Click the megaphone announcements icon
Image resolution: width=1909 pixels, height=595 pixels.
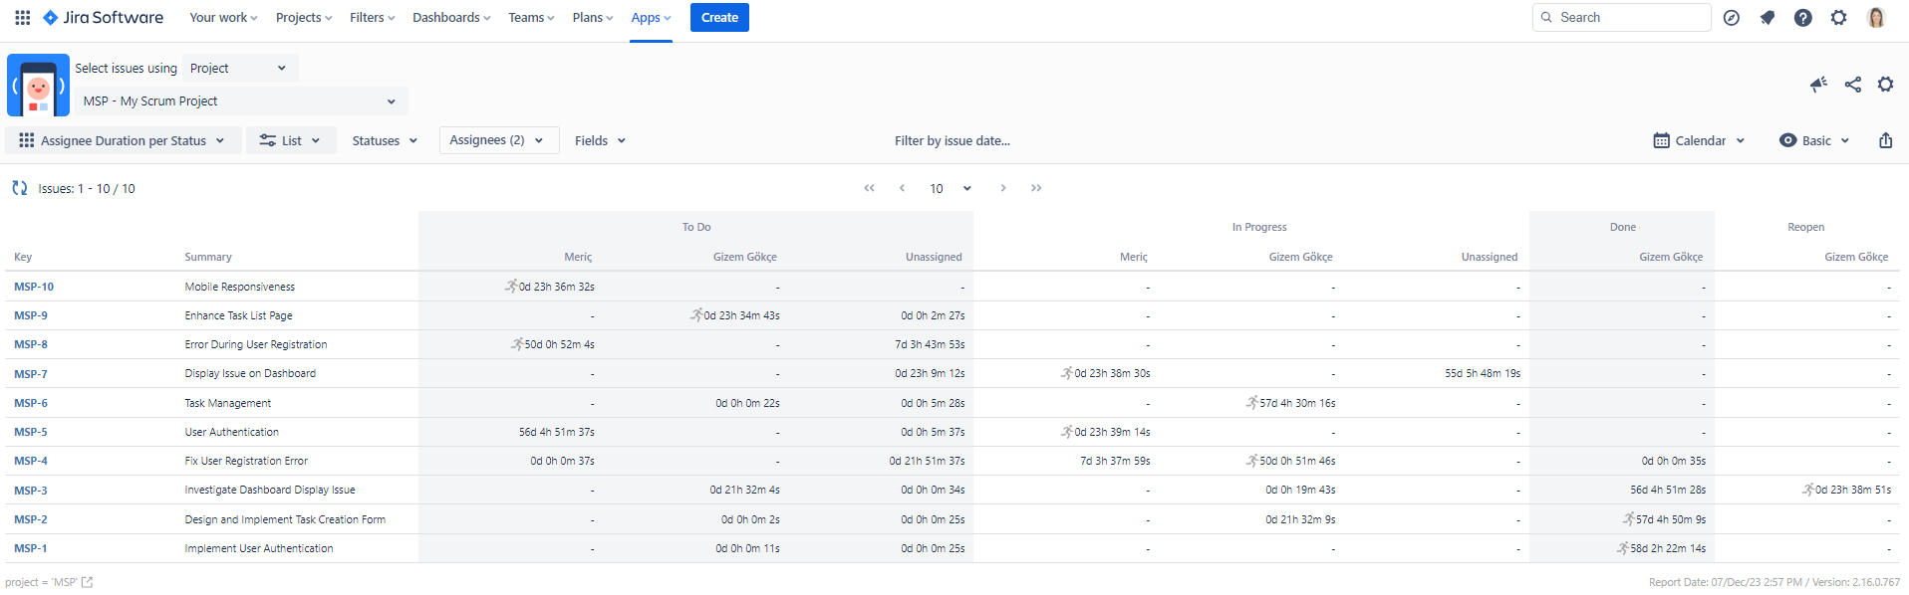click(x=1818, y=85)
